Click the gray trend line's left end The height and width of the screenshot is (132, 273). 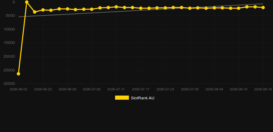(x=19, y=17)
